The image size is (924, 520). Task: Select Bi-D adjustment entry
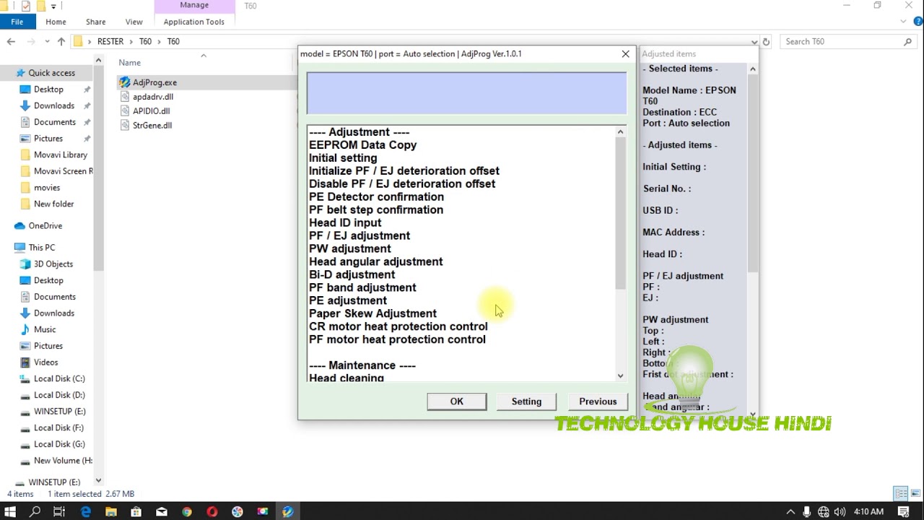352,275
